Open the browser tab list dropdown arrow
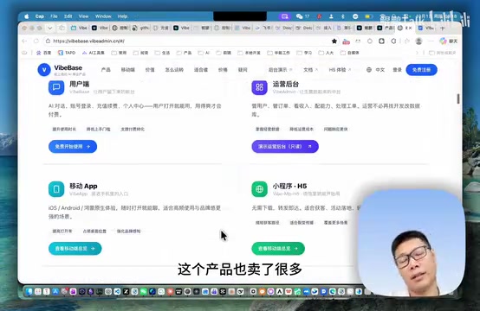 pyautogui.click(x=50, y=29)
